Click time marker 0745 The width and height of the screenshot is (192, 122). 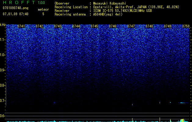94,26
